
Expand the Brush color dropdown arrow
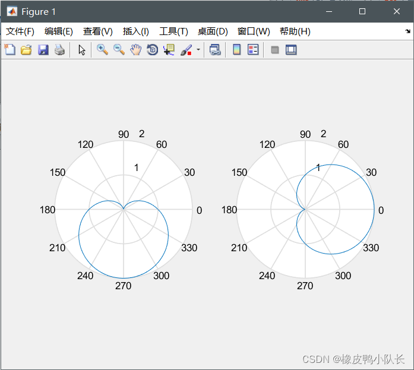click(x=198, y=49)
